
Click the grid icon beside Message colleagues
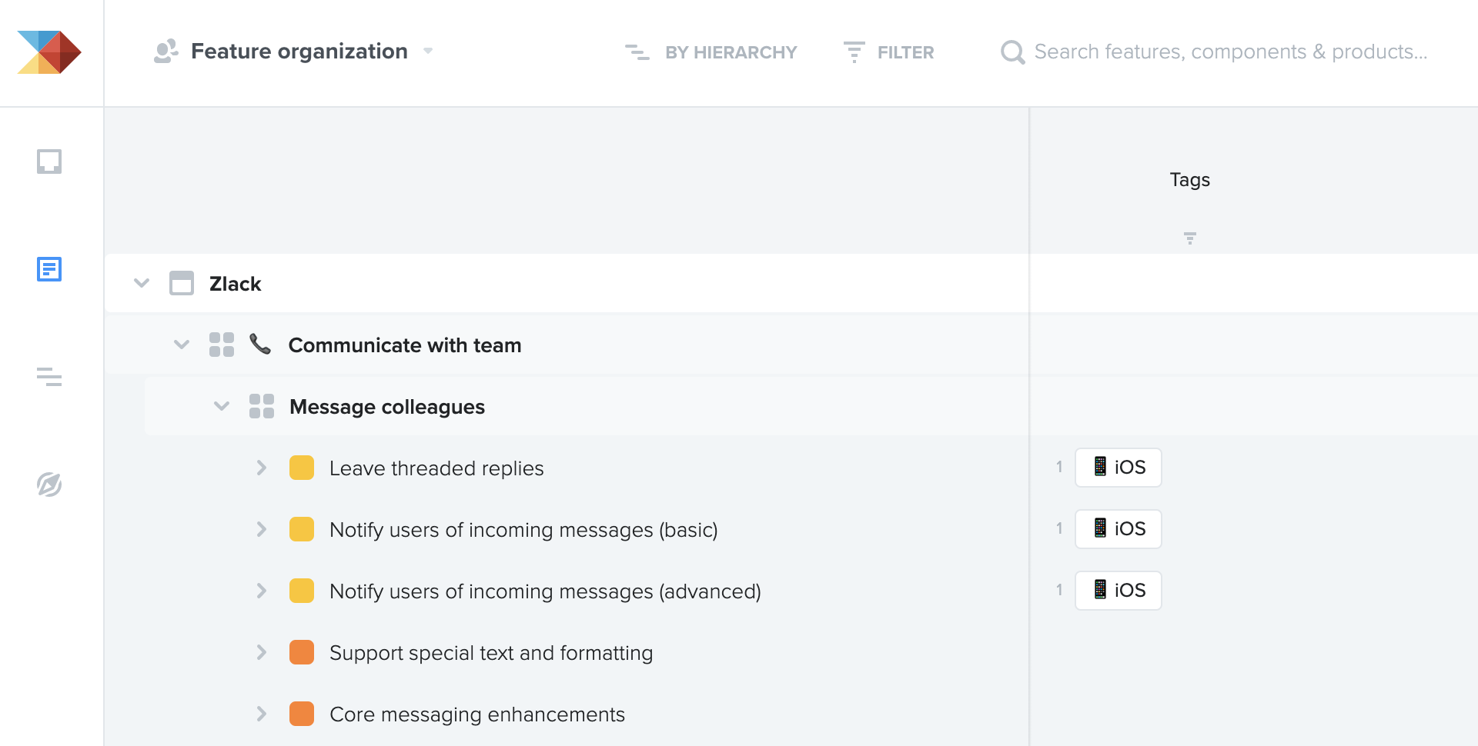[262, 406]
